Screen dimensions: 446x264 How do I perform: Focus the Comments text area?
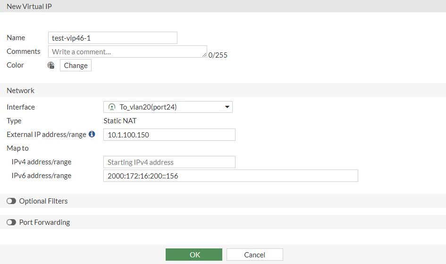tap(127, 51)
